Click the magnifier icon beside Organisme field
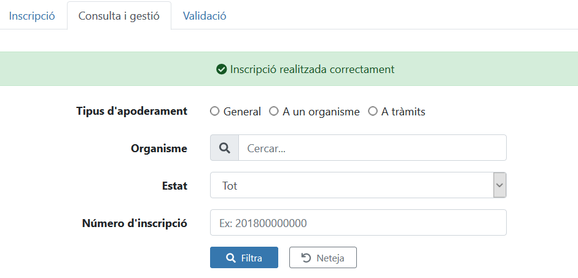Screen dimensions: 578x278 click(x=224, y=149)
